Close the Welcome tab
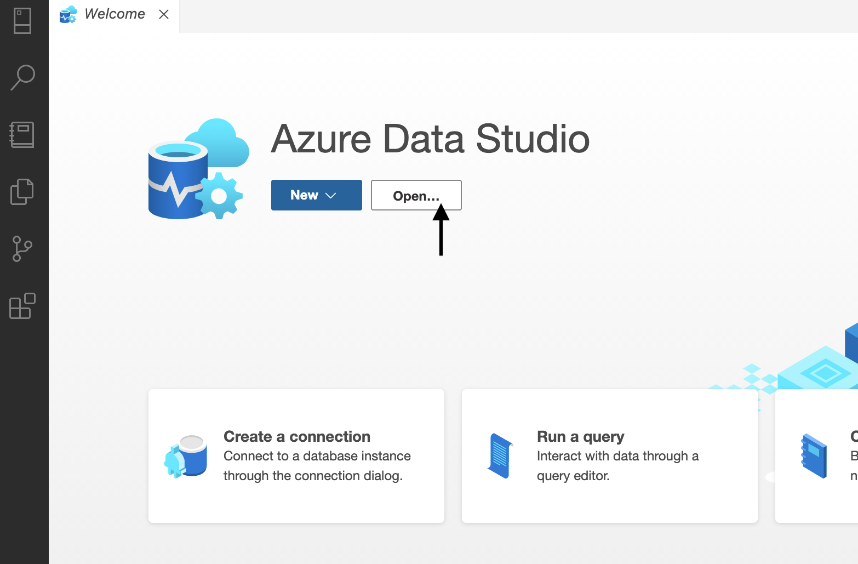This screenshot has width=858, height=564. tap(164, 15)
